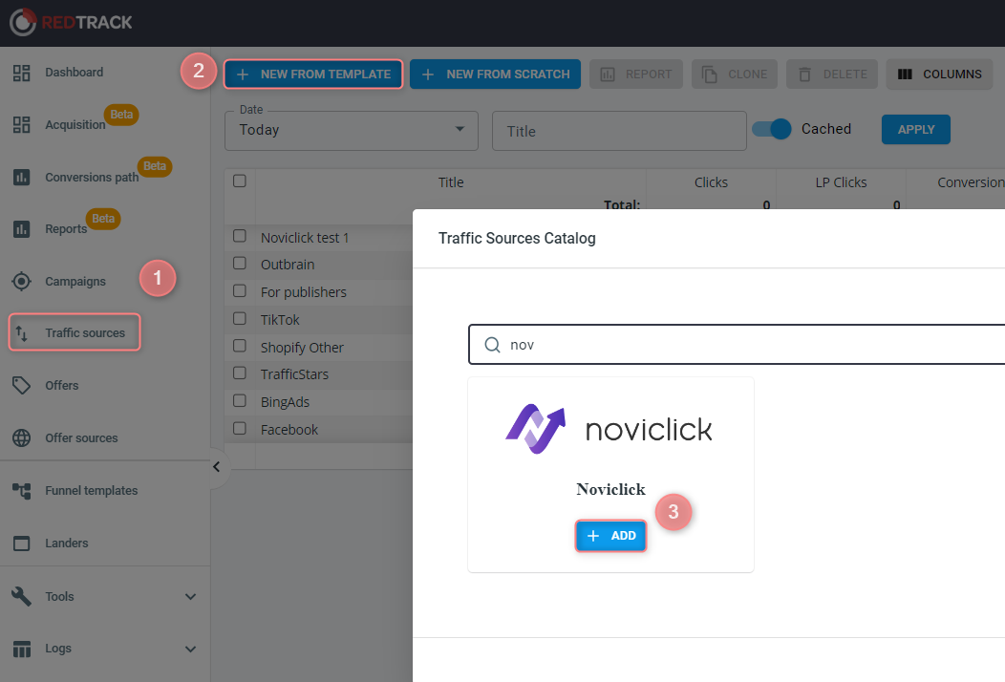Check the Facebook row checkbox
Viewport: 1005px width, 682px height.
point(240,428)
